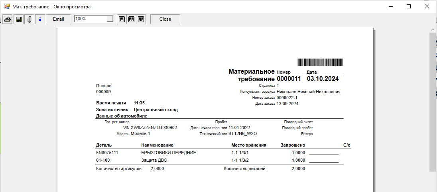Click the vertical scrollbar up arrow
Image resolution: width=437 pixels, height=192 pixels.
(433, 30)
